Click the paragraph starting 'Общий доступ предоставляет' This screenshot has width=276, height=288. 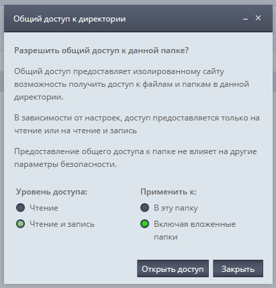pyautogui.click(x=132, y=84)
